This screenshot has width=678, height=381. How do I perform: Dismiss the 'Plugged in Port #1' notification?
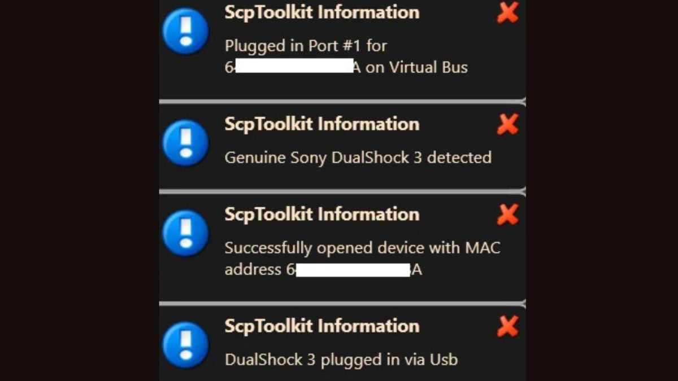point(507,12)
